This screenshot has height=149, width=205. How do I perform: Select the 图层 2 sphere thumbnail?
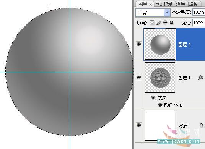tap(160, 44)
